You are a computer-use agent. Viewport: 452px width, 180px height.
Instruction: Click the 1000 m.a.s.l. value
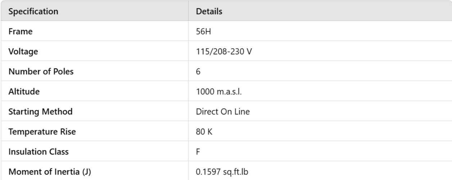[214, 91]
